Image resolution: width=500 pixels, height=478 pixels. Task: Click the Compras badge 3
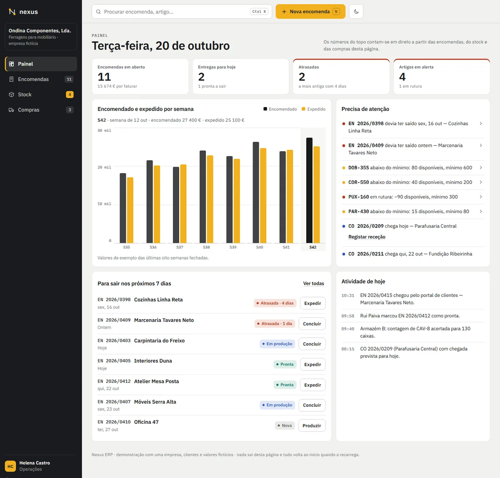pyautogui.click(x=70, y=110)
